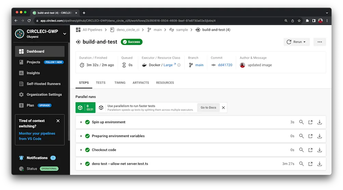The height and width of the screenshot is (190, 343).
Task: Click the FOLLOW 1 NEW badge
Action: [x=54, y=62]
